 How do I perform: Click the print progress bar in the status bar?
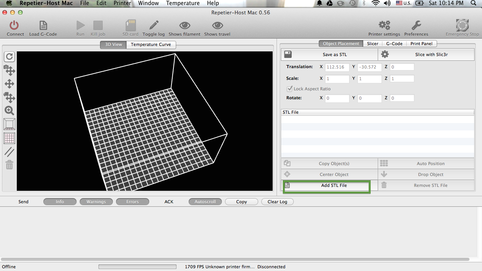137,267
